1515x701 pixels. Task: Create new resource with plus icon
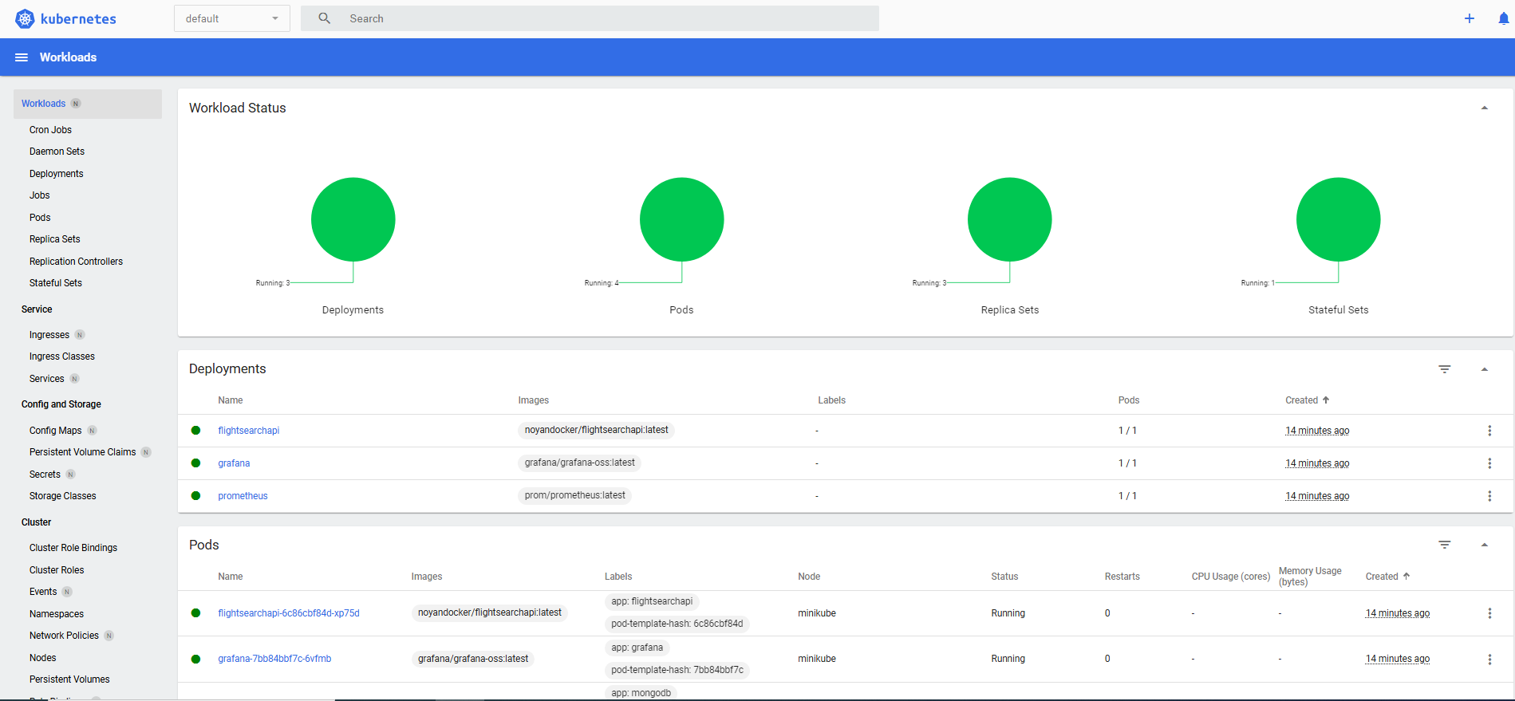pyautogui.click(x=1470, y=18)
